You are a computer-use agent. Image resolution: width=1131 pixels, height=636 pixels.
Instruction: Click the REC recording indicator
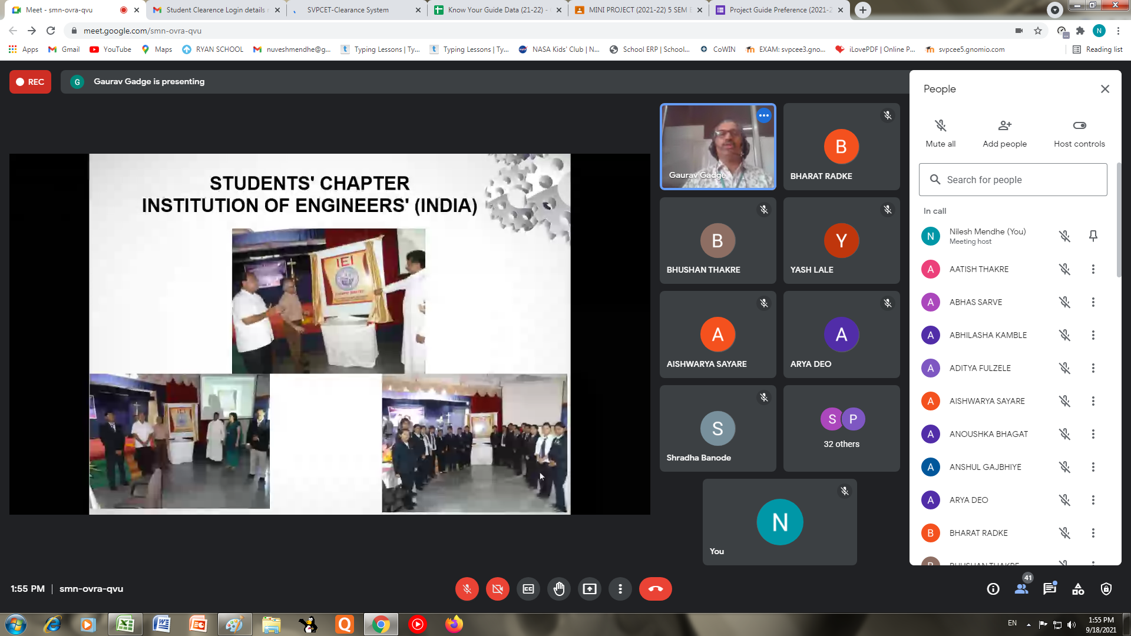click(x=30, y=82)
